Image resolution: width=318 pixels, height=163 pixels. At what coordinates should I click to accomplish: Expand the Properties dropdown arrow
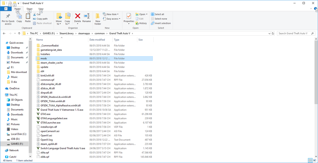129,24
